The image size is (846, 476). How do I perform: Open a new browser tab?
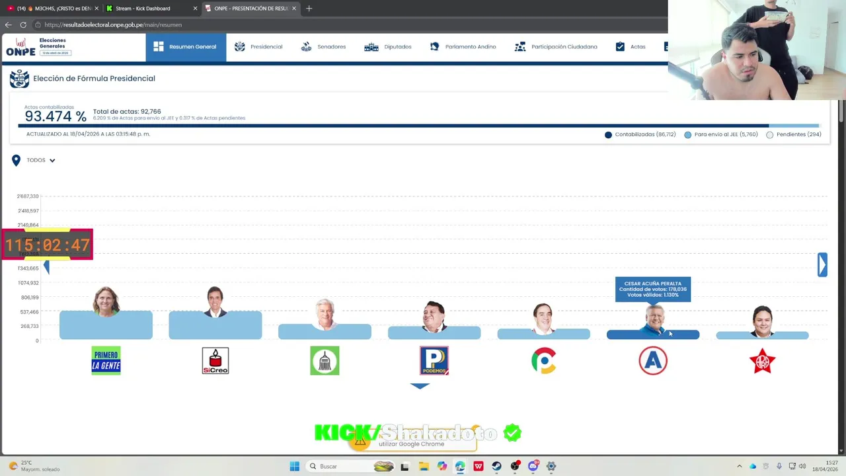(309, 9)
